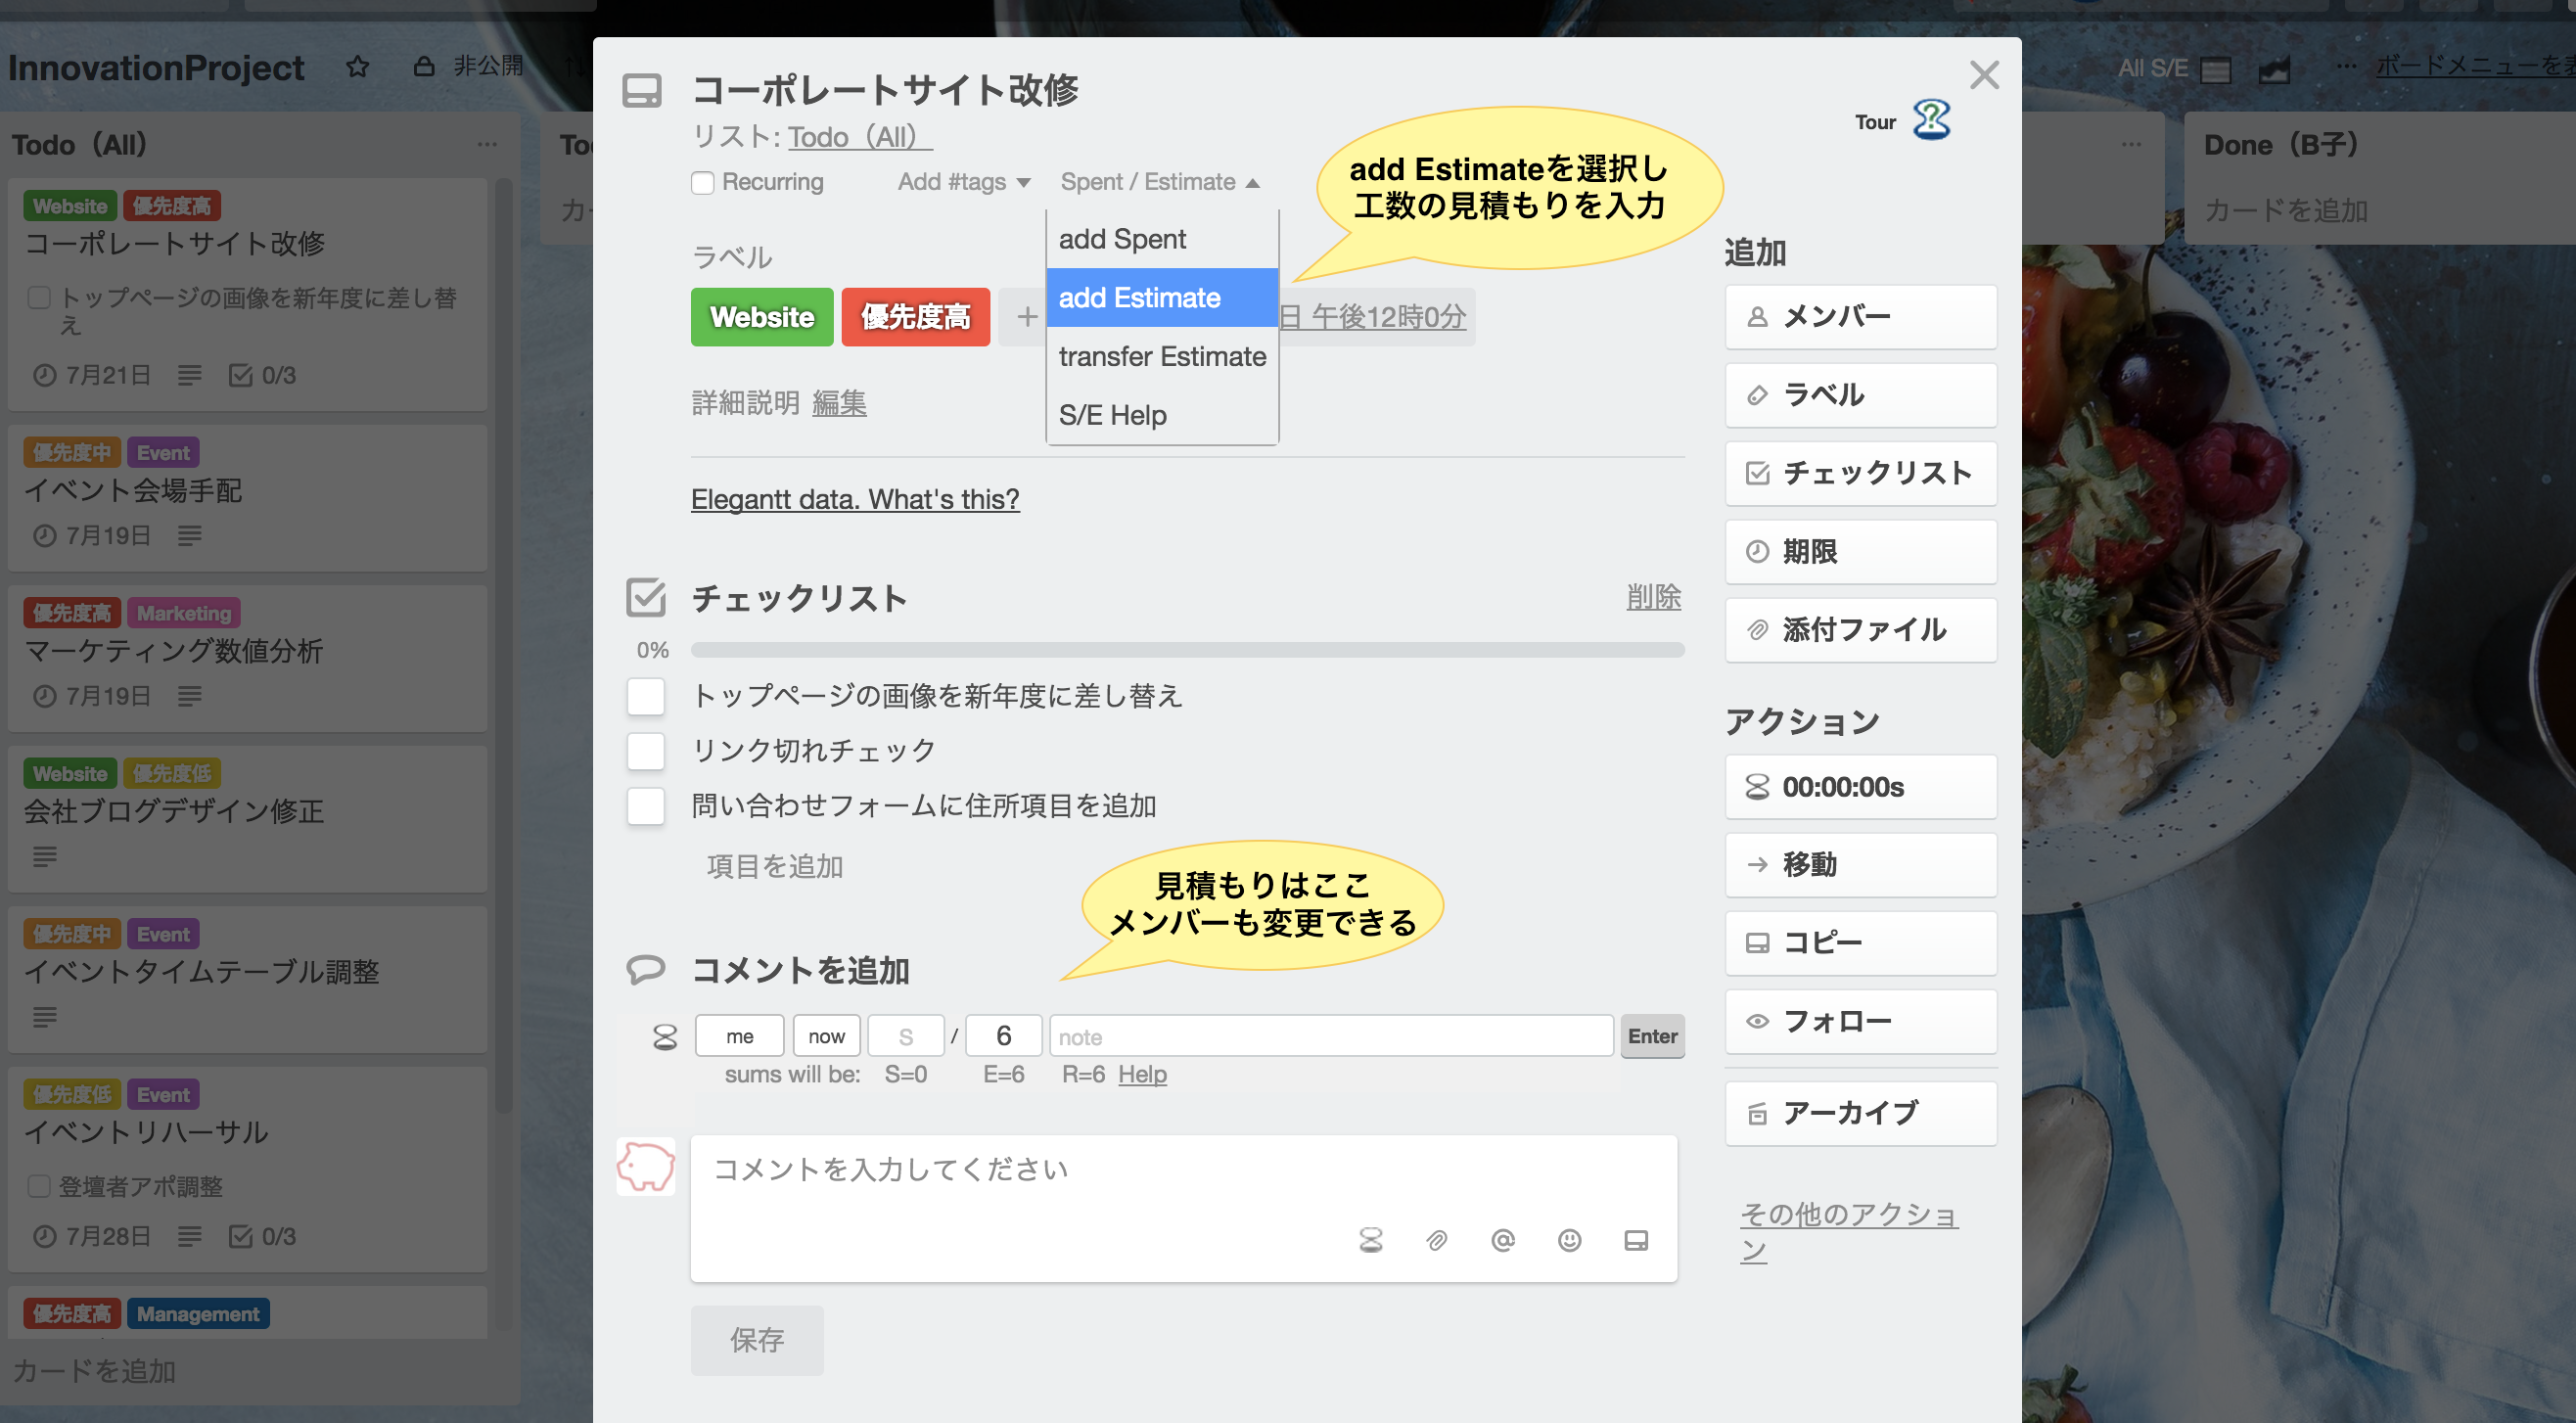Screen dimensions: 2576x1423
Task: Click フォロー to follow the card
Action: 1861,1022
